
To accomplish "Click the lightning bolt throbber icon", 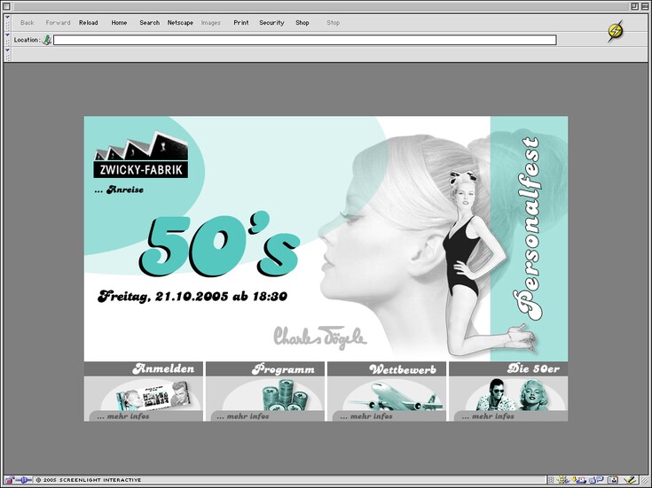I will pos(615,31).
